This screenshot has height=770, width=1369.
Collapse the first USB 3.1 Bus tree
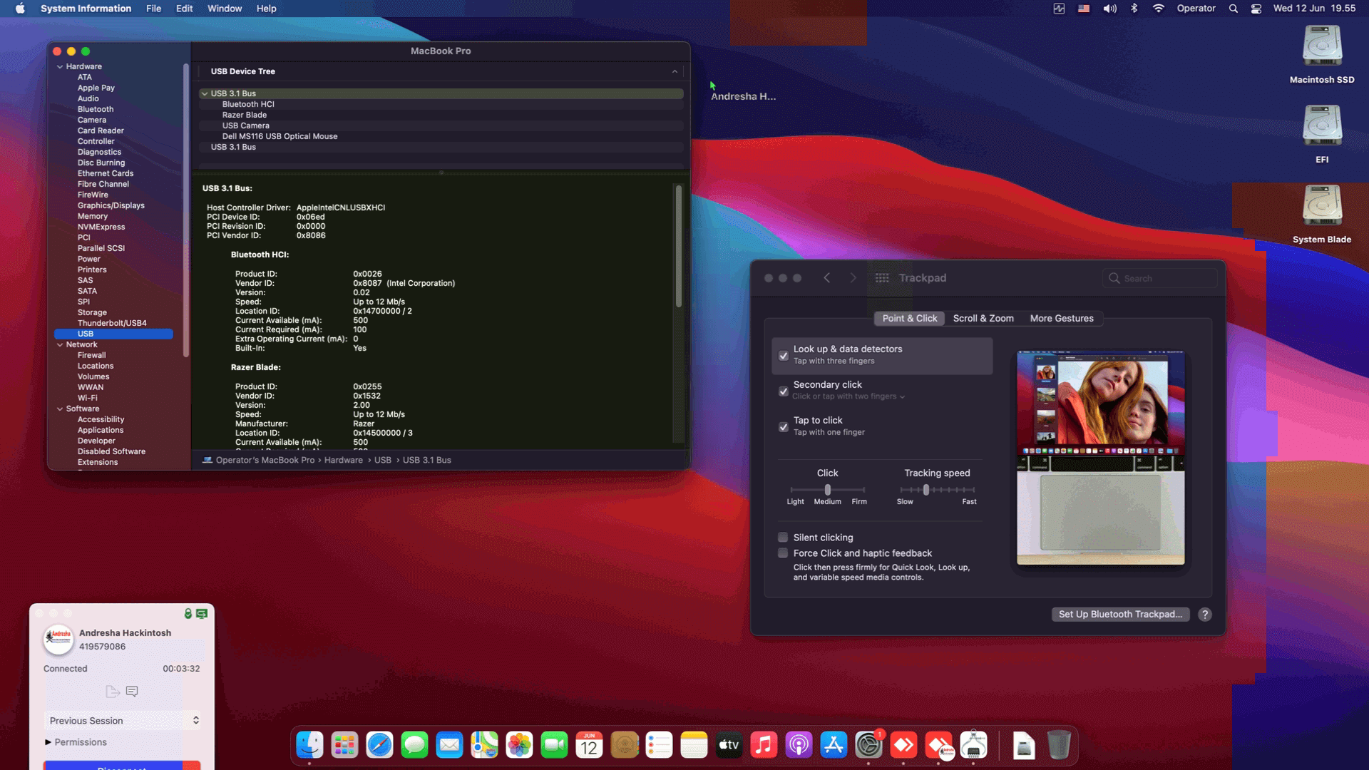(x=205, y=93)
